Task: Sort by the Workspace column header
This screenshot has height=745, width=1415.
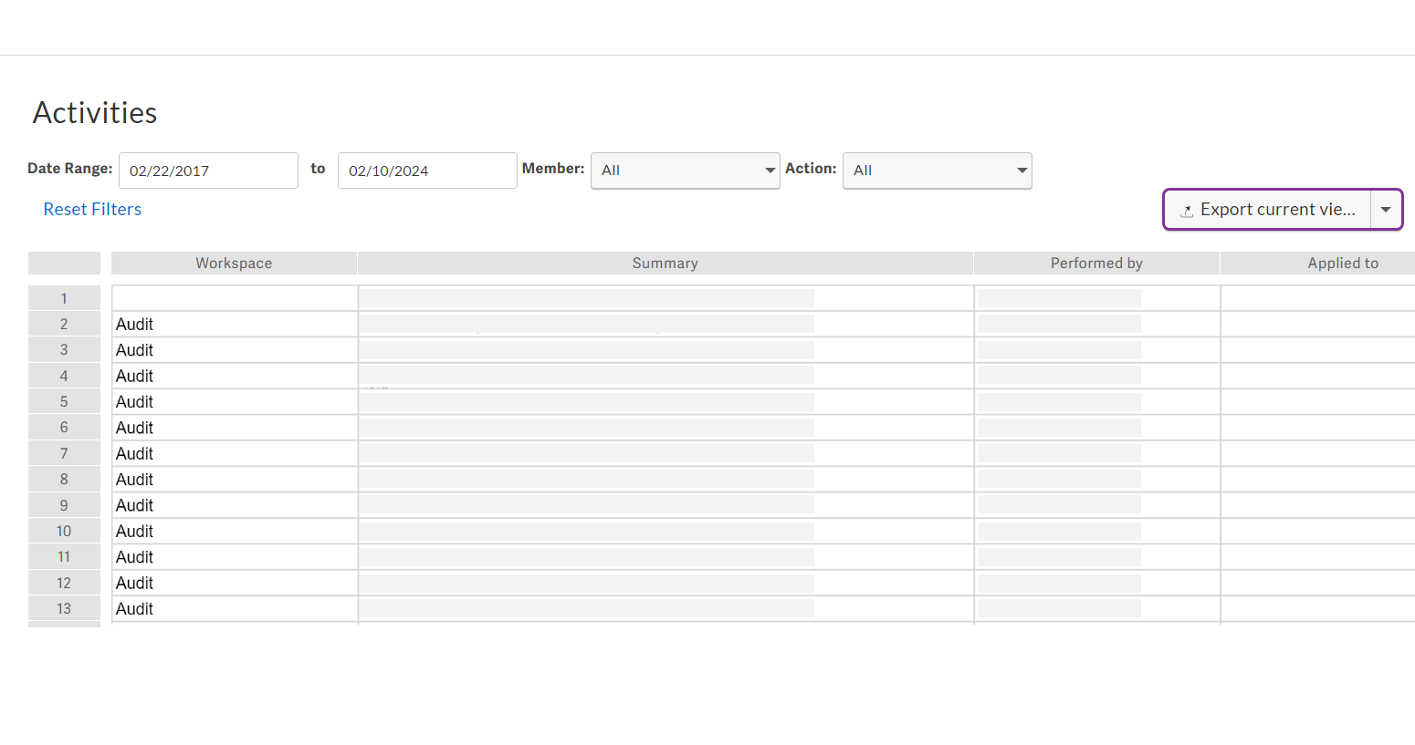Action: [234, 264]
